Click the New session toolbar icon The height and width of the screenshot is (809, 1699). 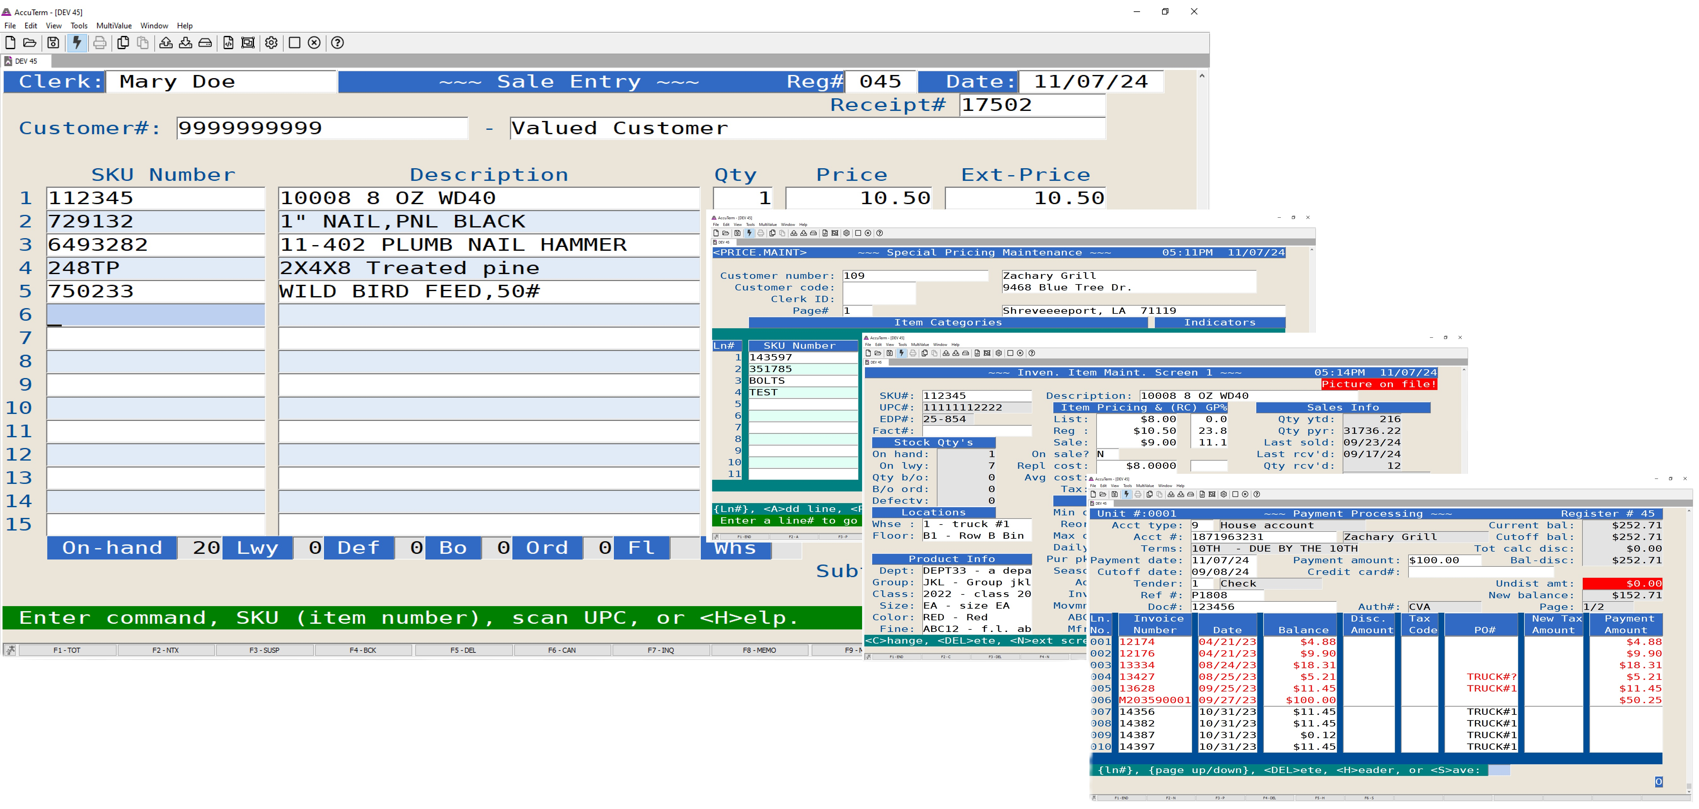click(x=10, y=43)
